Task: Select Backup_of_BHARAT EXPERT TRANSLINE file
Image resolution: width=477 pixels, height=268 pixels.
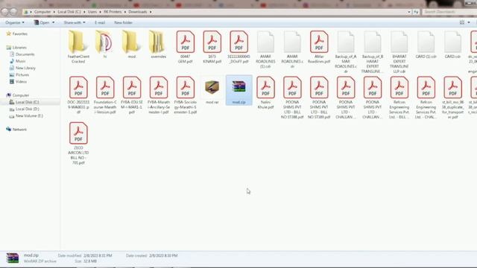Action: (x=373, y=51)
